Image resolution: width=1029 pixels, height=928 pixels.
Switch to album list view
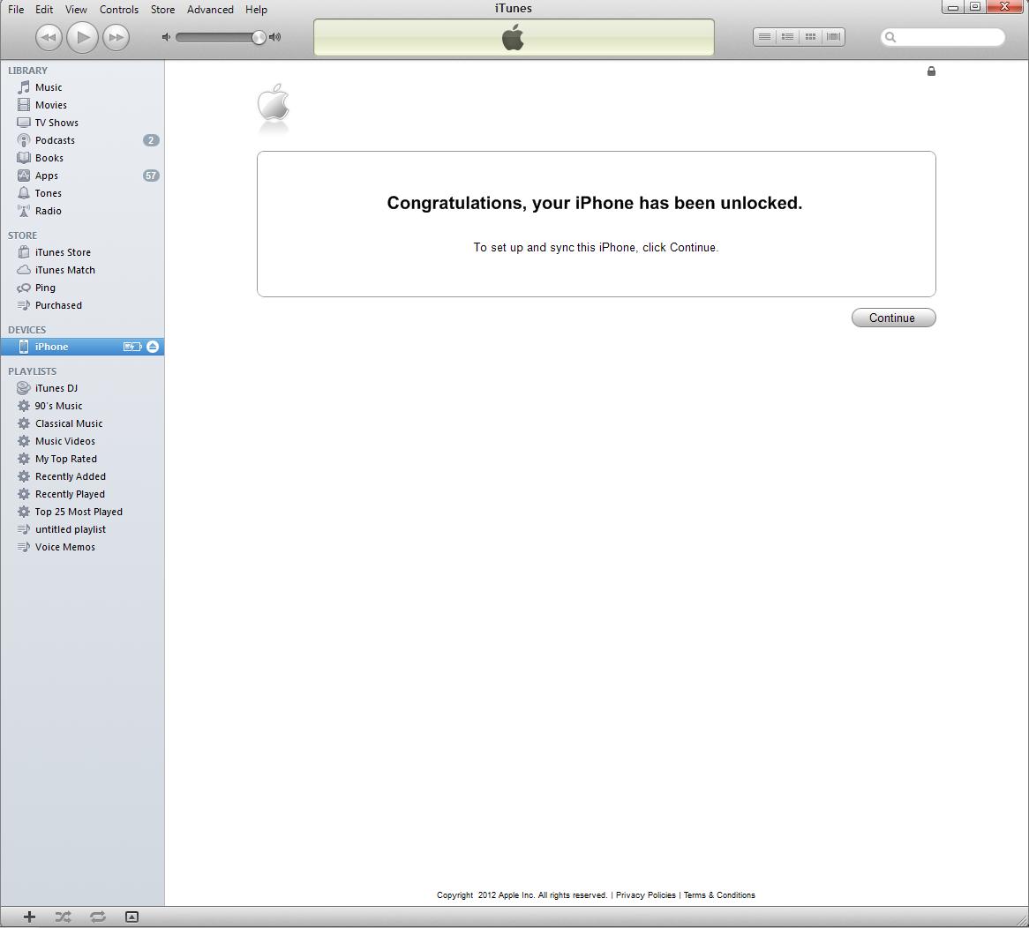pyautogui.click(x=787, y=37)
